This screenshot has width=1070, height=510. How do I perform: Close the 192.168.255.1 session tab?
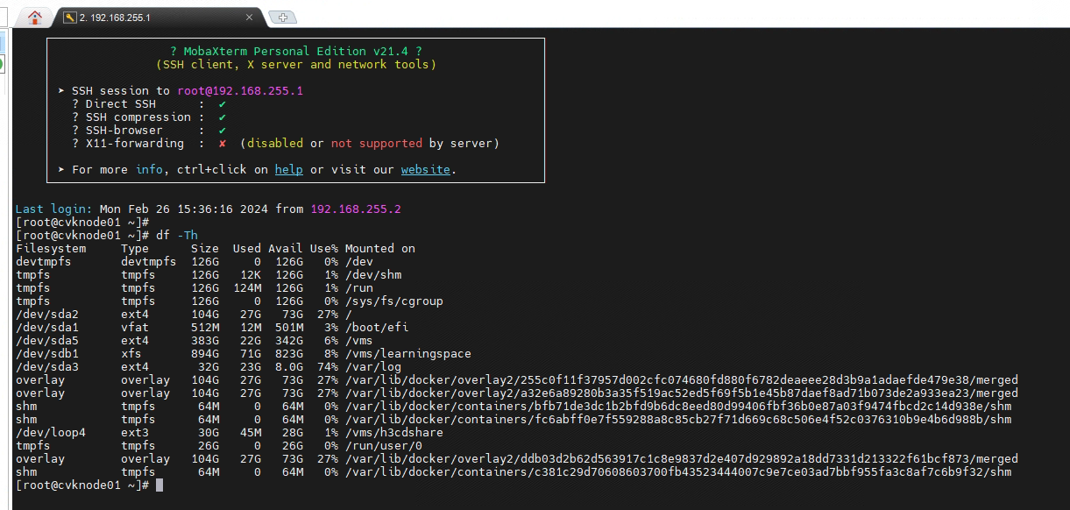pos(250,17)
